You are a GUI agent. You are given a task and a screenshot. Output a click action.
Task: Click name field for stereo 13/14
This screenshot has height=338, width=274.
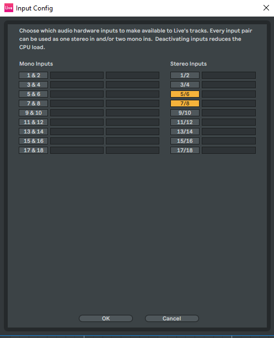coord(229,131)
